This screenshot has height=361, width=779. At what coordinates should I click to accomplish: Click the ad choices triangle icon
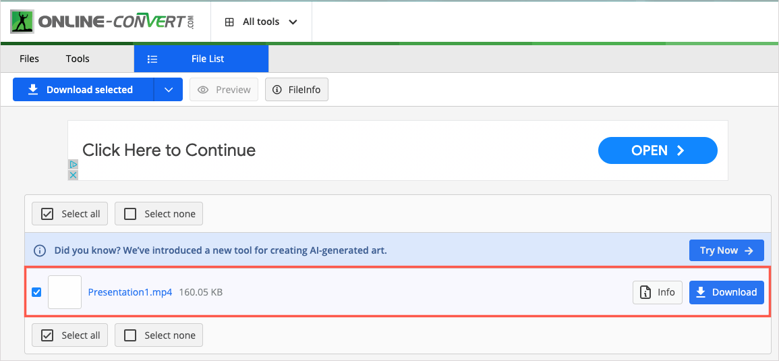pyautogui.click(x=73, y=164)
